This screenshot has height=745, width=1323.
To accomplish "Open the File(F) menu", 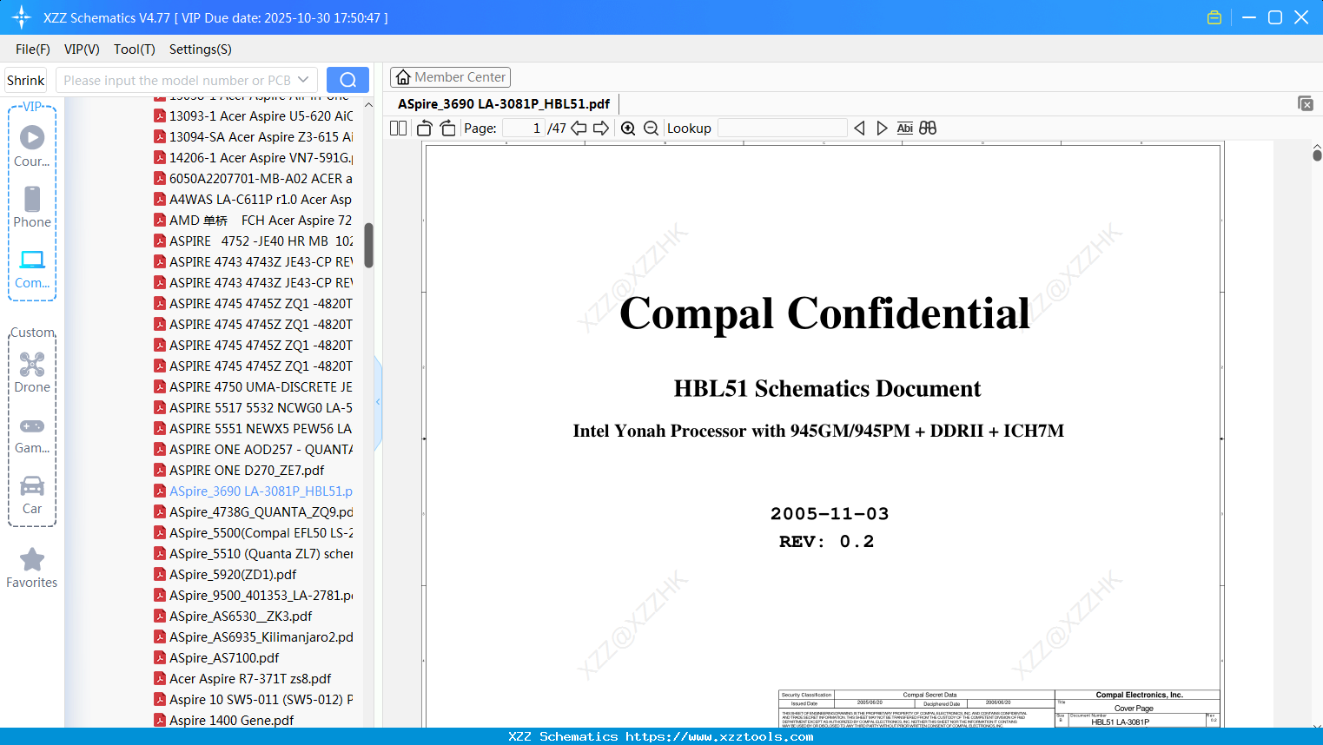I will click(33, 49).
